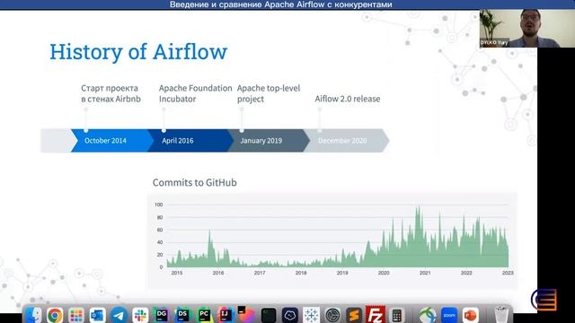This screenshot has width=575, height=323.
Task: Launch DataGrip (DG) from the dock
Action: (162, 315)
